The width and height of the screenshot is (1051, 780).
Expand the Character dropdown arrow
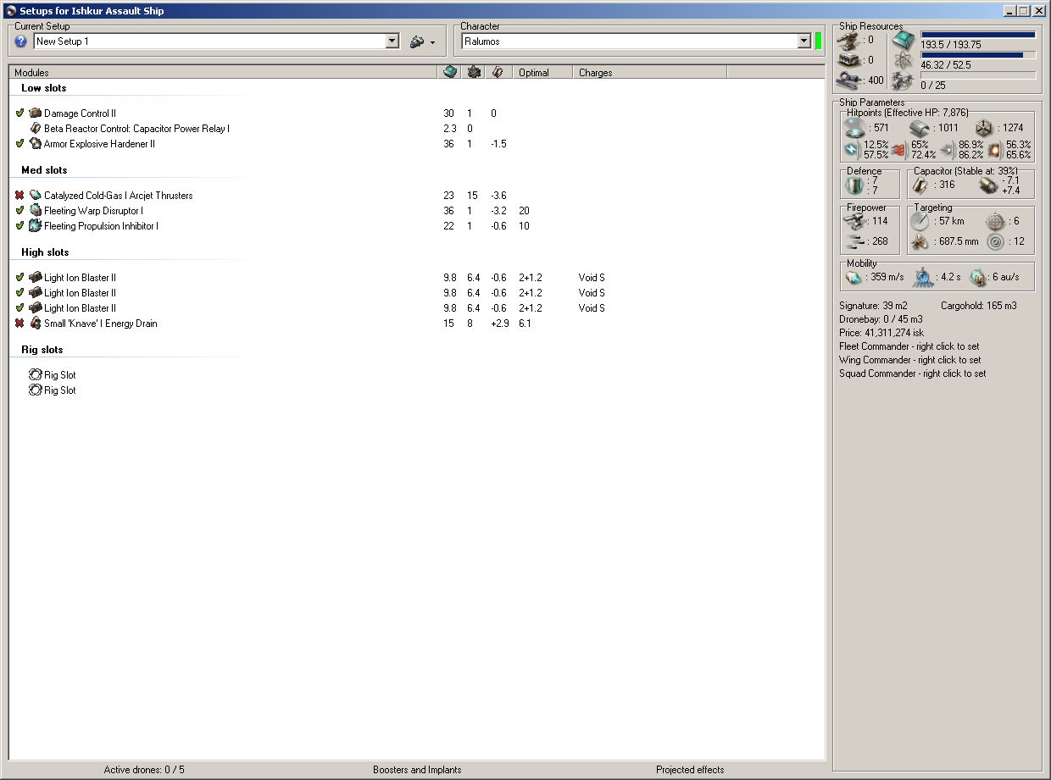804,41
